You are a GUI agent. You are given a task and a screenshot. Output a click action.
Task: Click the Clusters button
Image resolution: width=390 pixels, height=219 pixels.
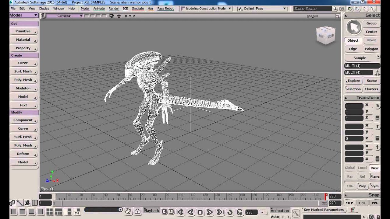(x=371, y=89)
